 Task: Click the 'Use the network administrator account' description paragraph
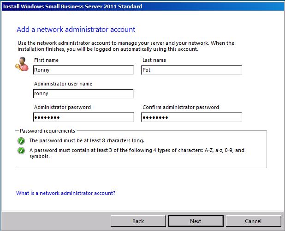(x=126, y=46)
